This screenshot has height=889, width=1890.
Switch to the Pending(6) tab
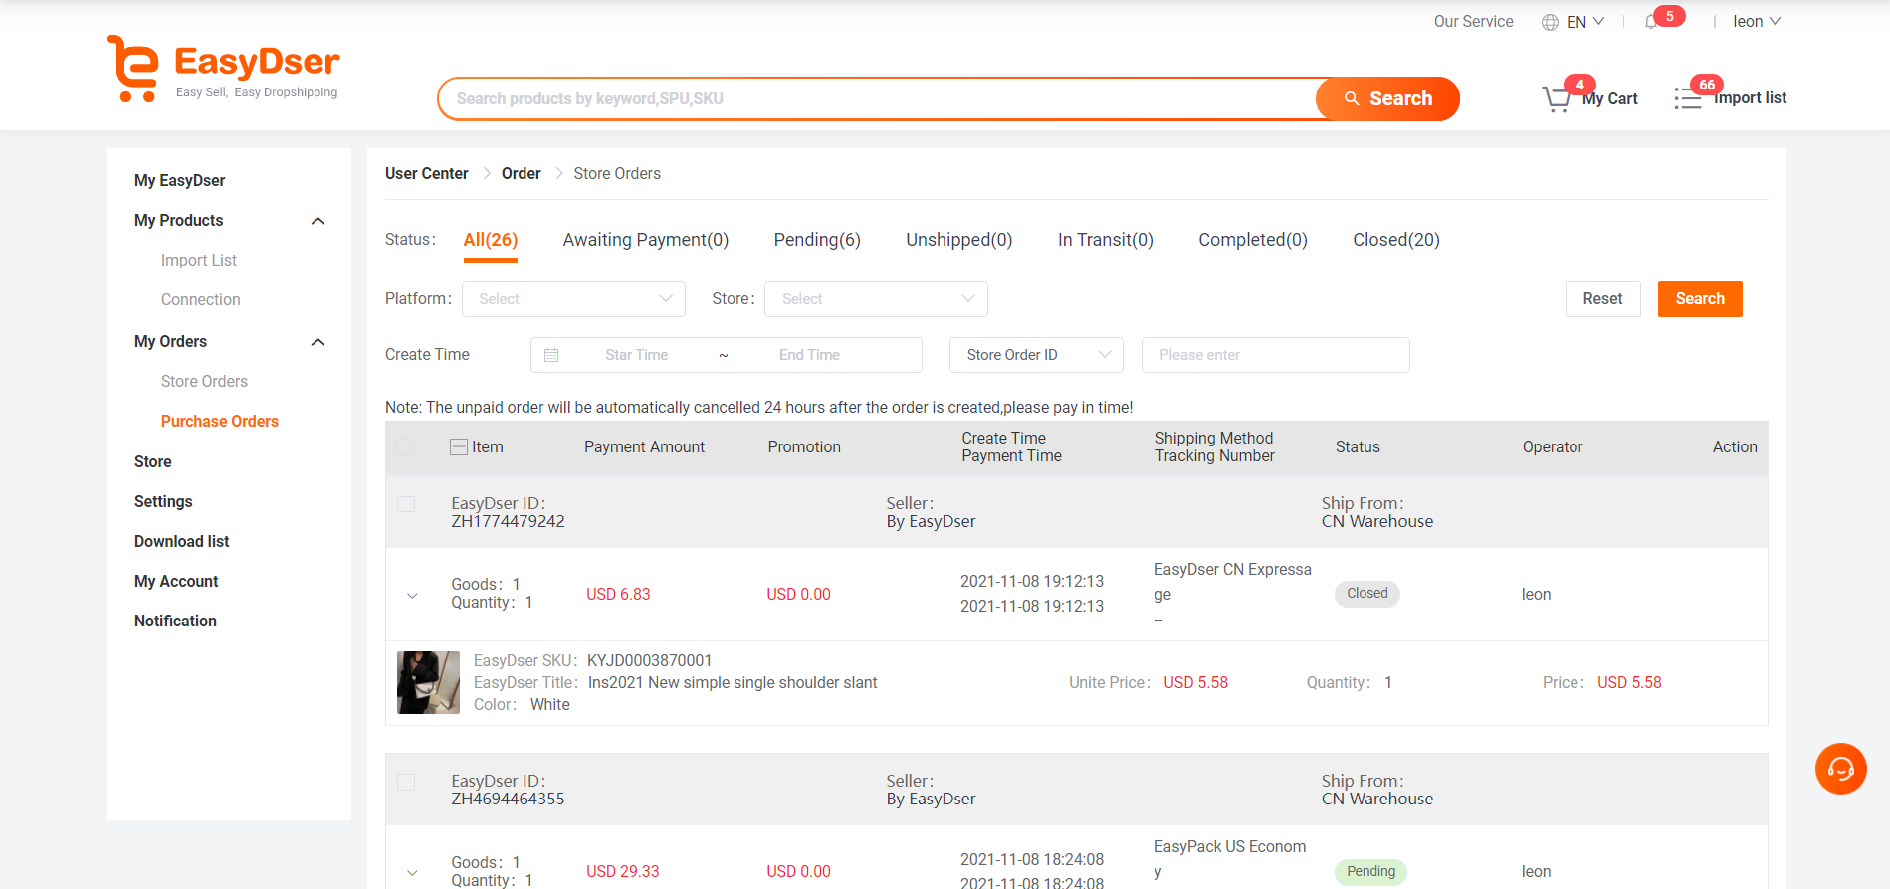pos(817,240)
